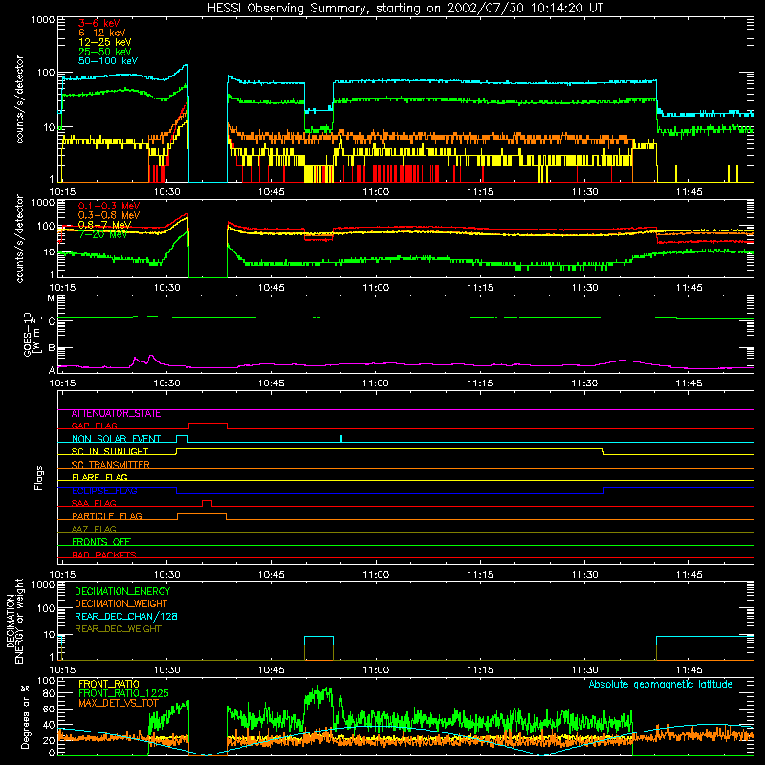Select the NON_SOLAR_EVENT flag label

[x=116, y=439]
